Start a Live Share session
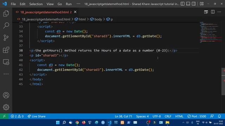Image resolution: width=225 pixels, height=126 pixels. click(37, 116)
